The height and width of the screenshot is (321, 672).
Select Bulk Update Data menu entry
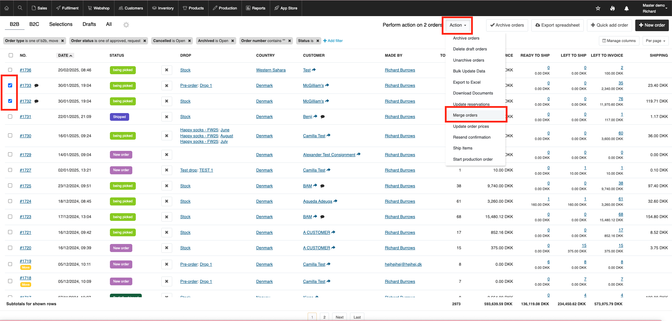click(x=475, y=71)
